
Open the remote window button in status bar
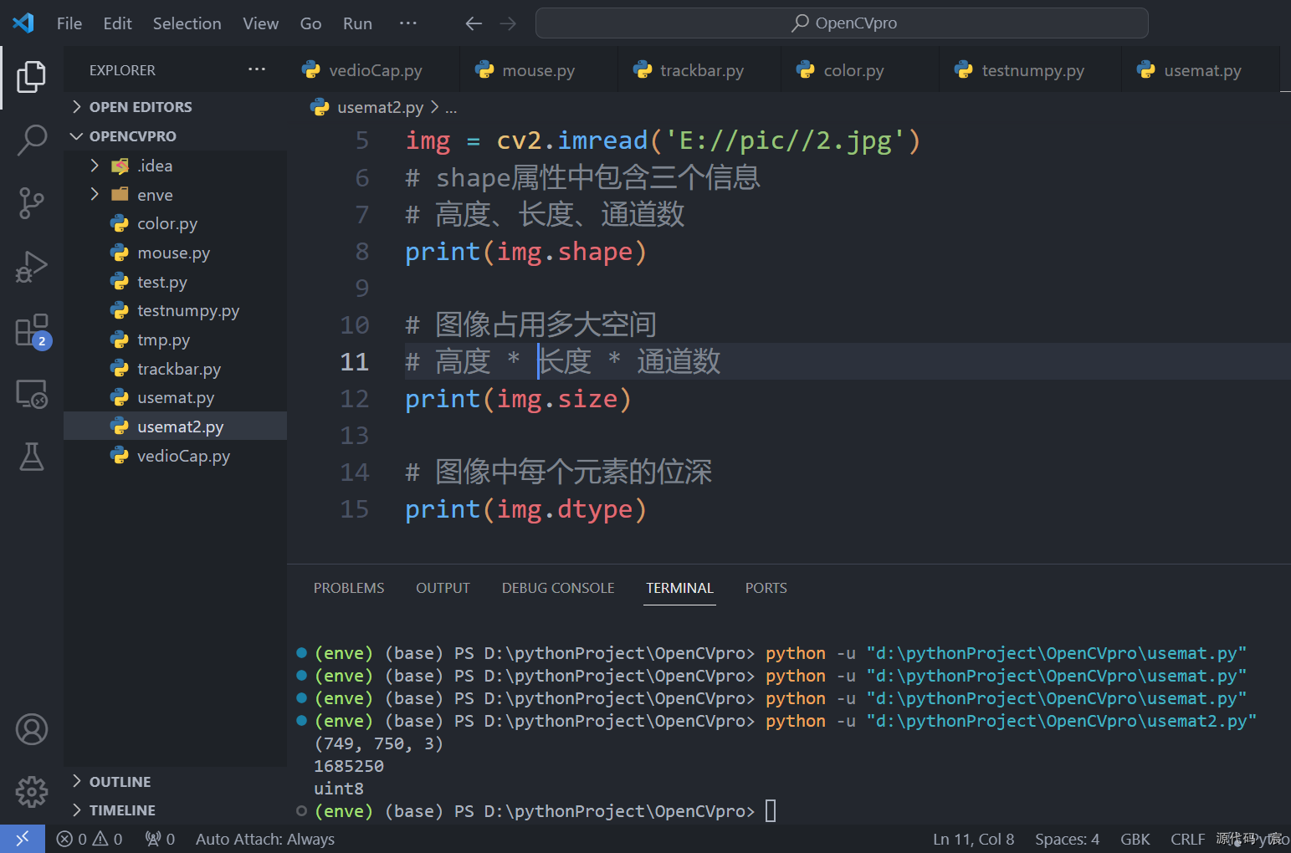[x=23, y=839]
